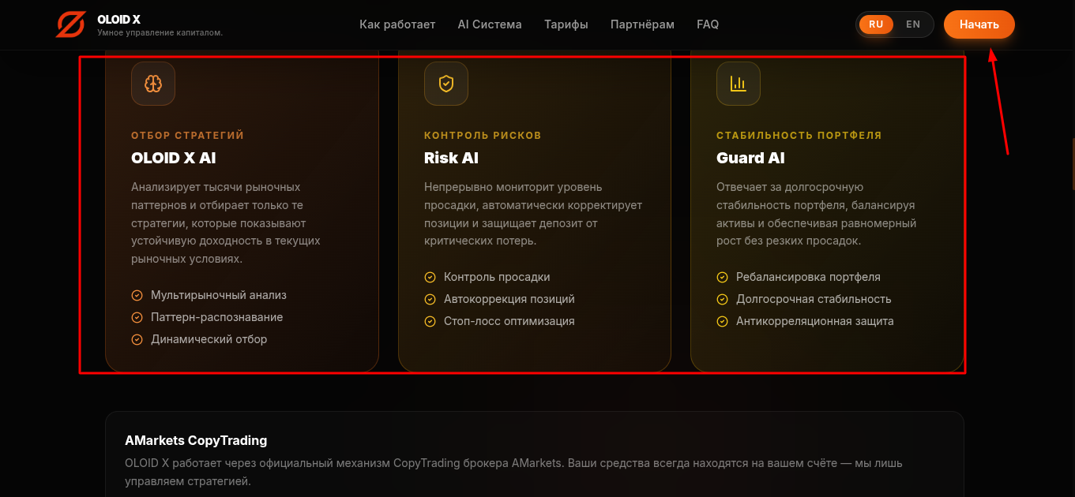Click check icon beside Ребалансировка портфеля
The image size is (1075, 497).
(x=722, y=277)
